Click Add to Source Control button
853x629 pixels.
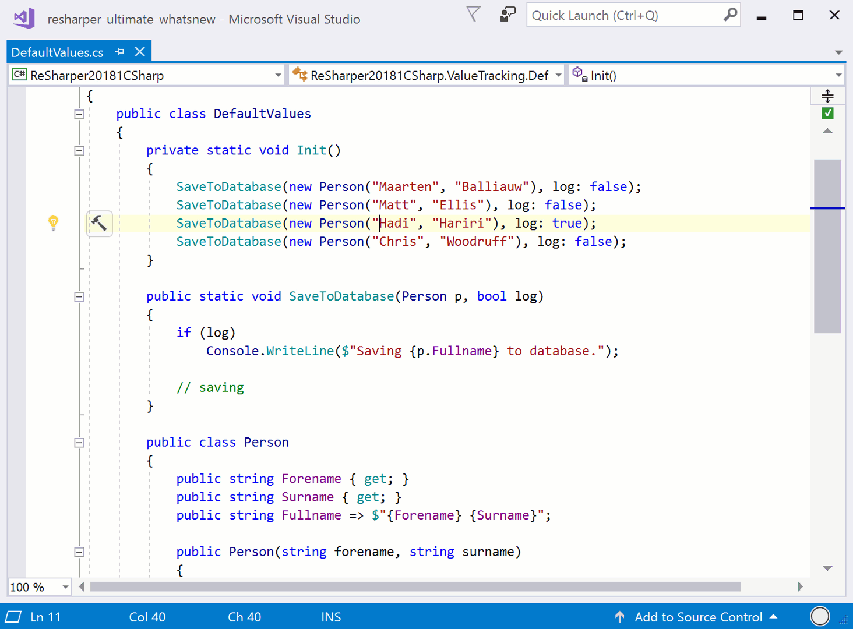(x=698, y=617)
